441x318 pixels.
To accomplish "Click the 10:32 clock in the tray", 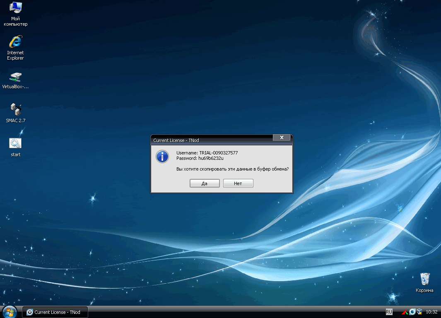I will [432, 312].
